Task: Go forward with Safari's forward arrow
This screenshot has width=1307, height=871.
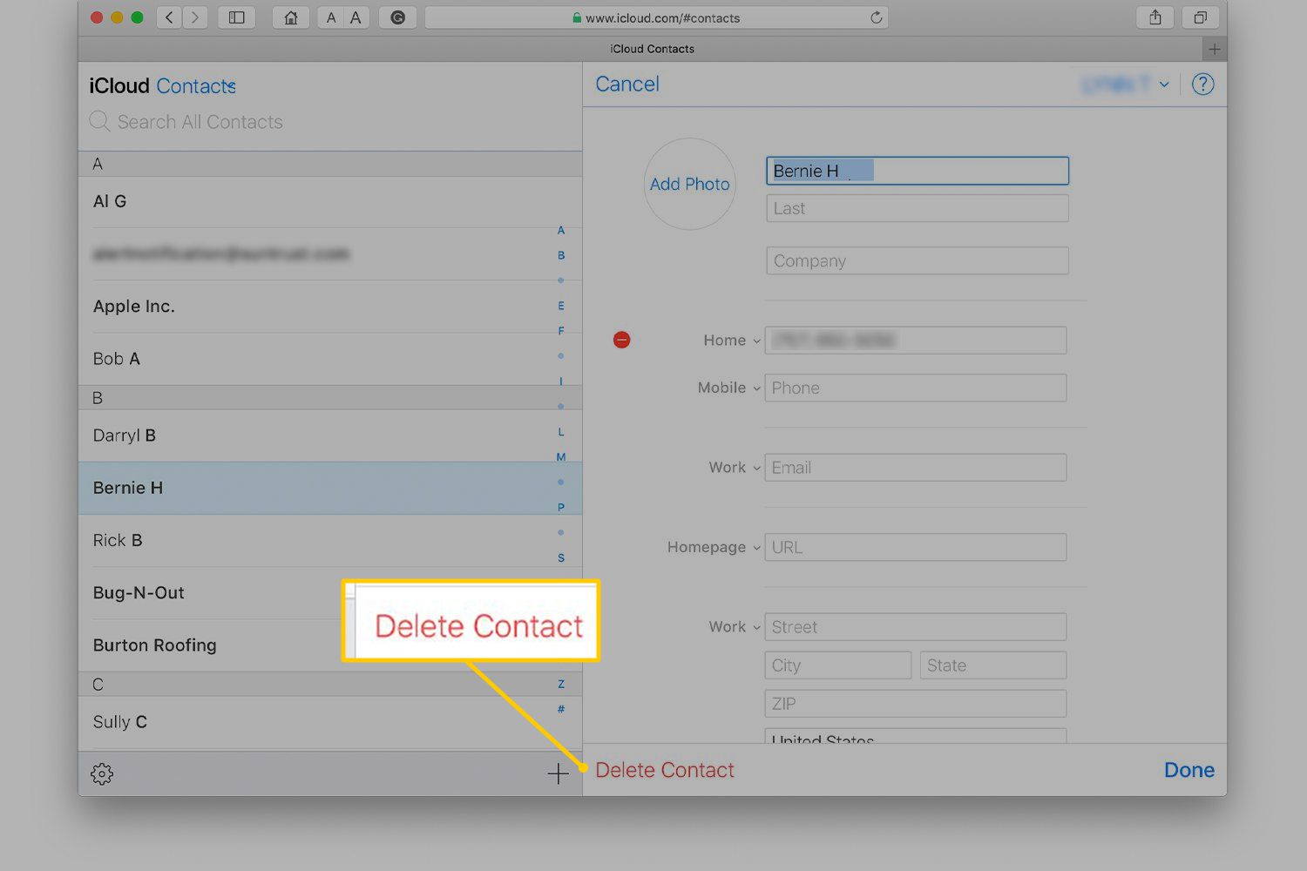Action: 195,17
